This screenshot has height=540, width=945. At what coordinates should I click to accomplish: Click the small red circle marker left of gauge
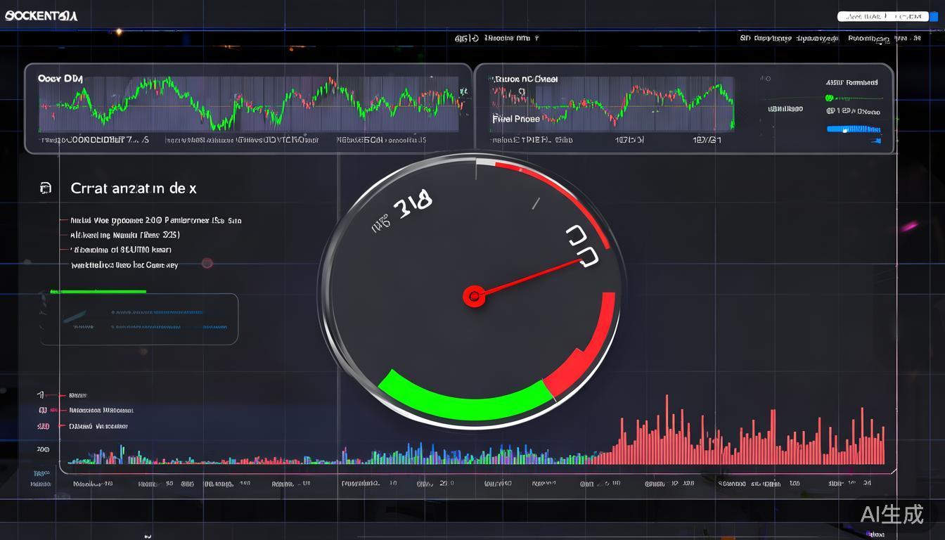(207, 263)
